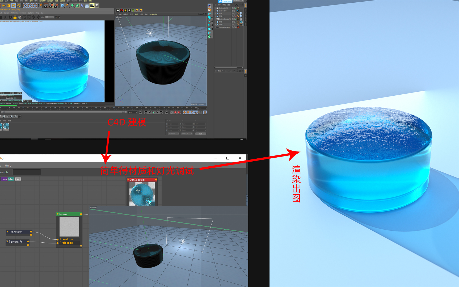
Task: Click the Octane green ring icon
Action: click(x=133, y=10)
